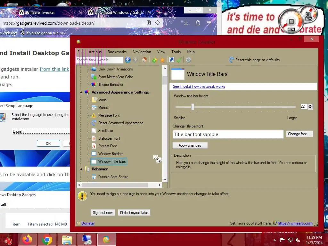
Task: Click the muted volume tray icon
Action: (x=298, y=240)
